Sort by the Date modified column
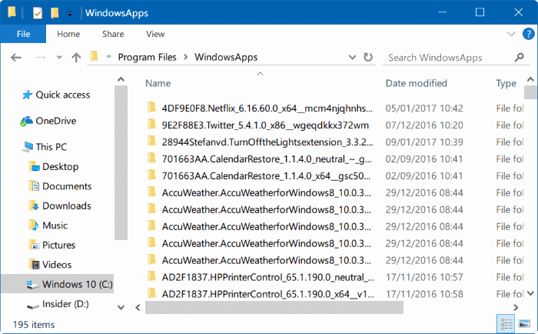 (x=417, y=83)
